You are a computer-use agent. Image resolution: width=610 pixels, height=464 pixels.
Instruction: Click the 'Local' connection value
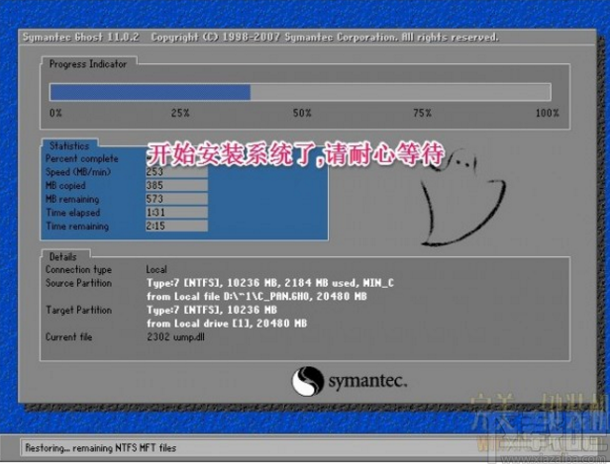[x=156, y=270]
